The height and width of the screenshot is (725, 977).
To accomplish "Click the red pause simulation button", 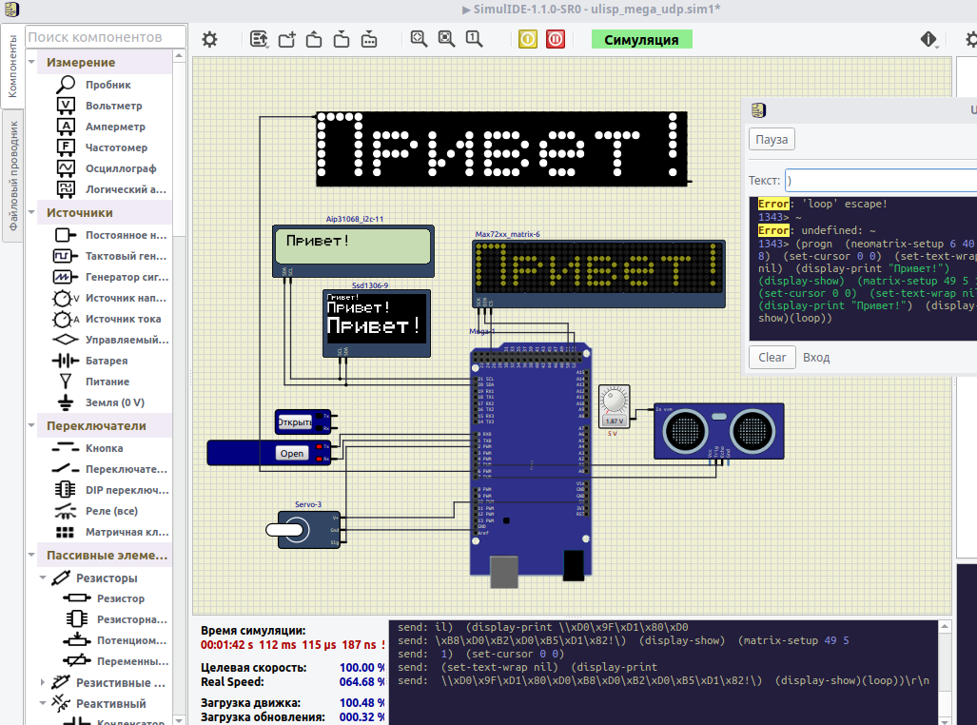I will coord(556,39).
